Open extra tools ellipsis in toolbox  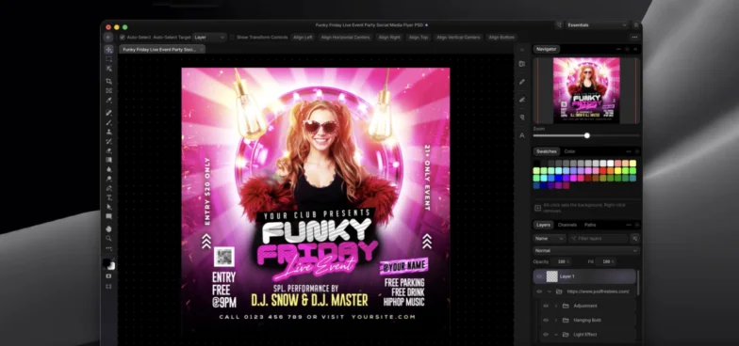pos(109,248)
